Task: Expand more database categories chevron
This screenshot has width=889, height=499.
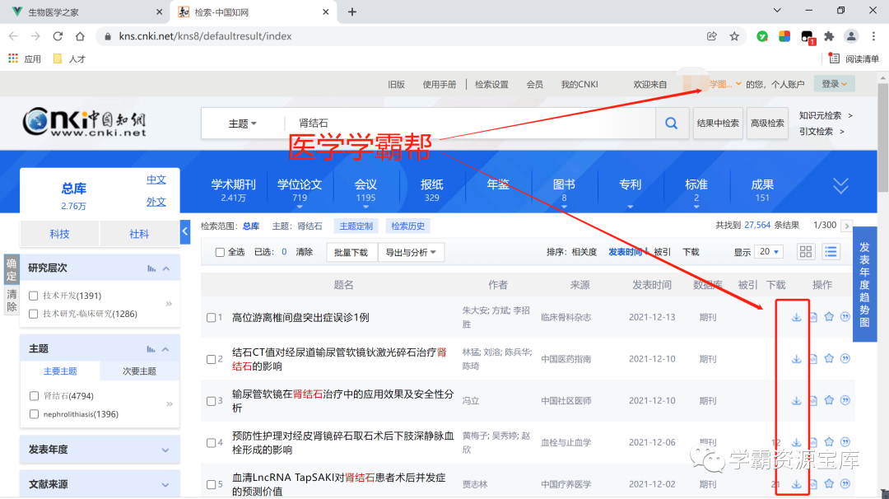Action: [x=840, y=185]
